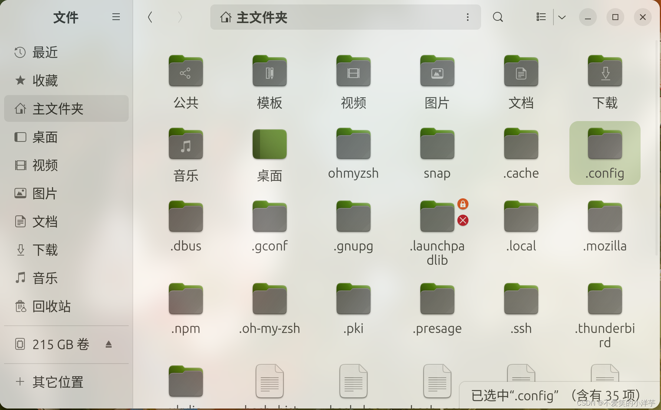661x410 pixels.
Task: Open the 下载 (Downloads) sidebar entry
Action: 45,250
